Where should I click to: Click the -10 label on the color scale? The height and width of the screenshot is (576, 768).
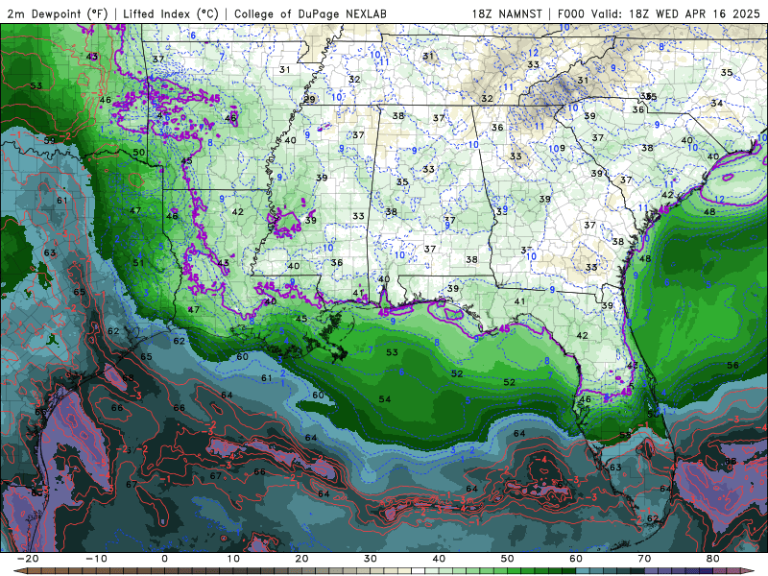(96, 559)
